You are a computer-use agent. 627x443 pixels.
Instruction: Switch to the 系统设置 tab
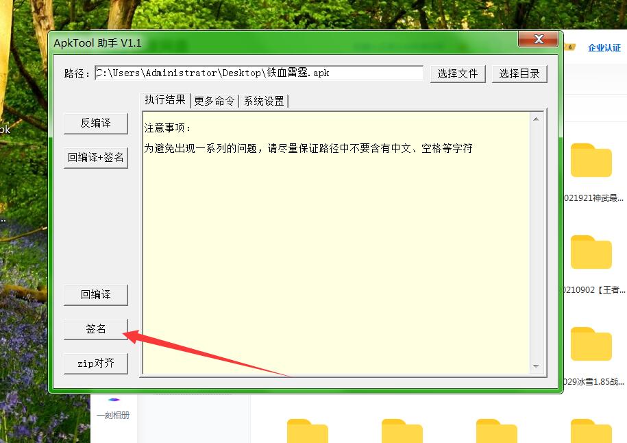[x=264, y=101]
